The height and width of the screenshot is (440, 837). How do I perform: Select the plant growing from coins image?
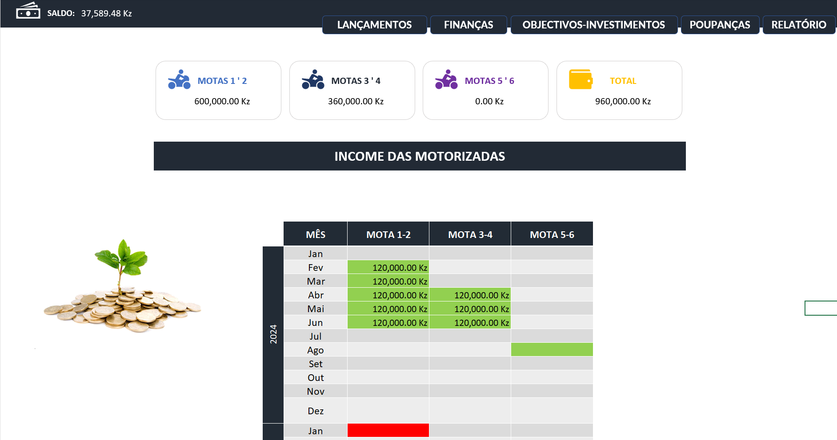pyautogui.click(x=122, y=289)
